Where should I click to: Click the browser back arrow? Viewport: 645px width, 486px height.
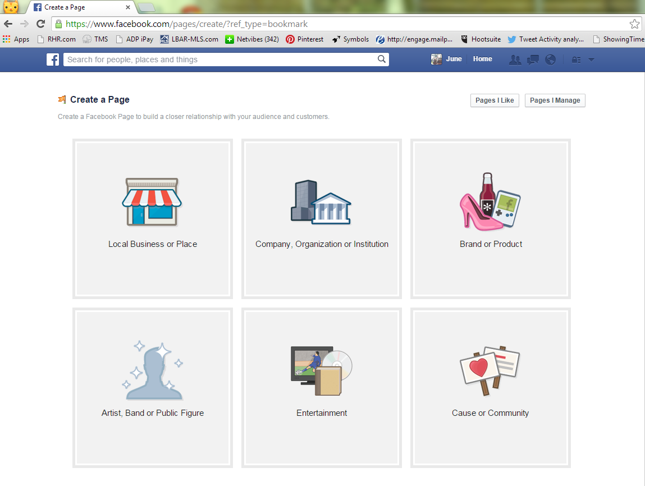coord(8,24)
